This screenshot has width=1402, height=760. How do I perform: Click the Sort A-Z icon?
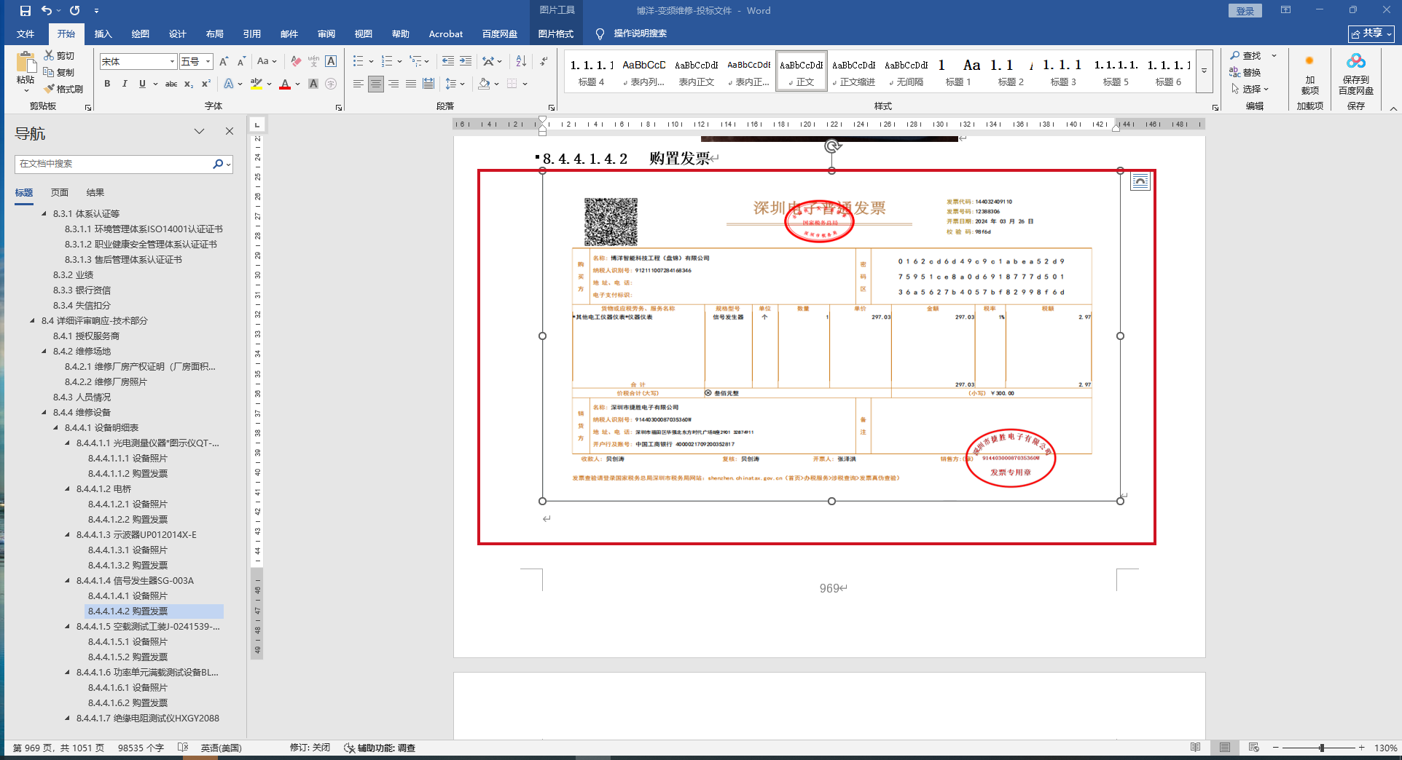point(521,61)
